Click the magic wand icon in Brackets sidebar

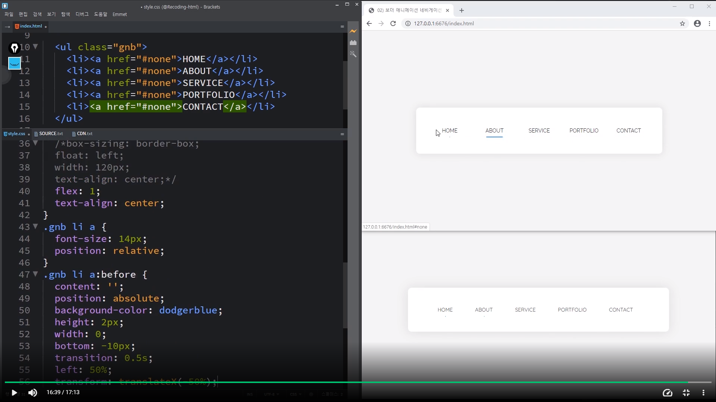tap(353, 54)
